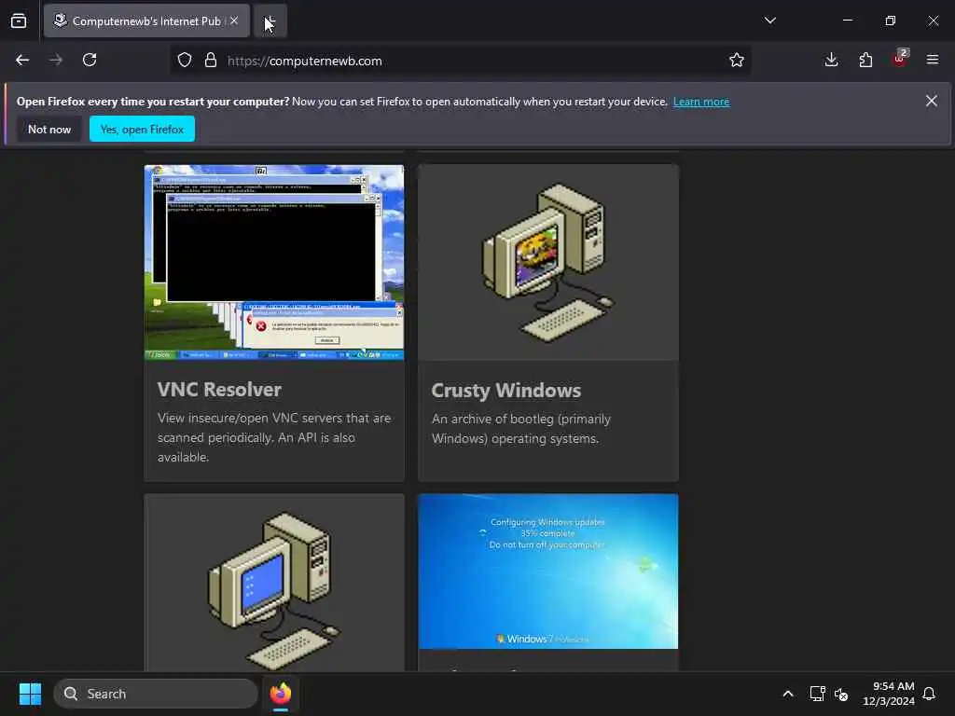This screenshot has height=716, width=955.
Task: Open a new tab with plus button
Action: 270,21
